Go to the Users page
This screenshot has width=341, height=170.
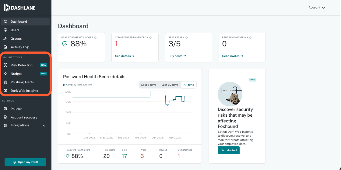click(x=25, y=30)
